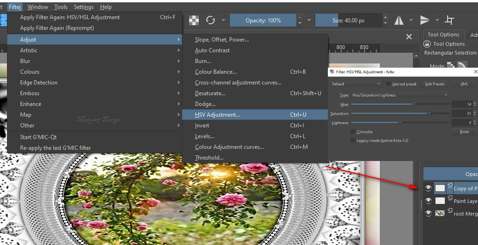The height and width of the screenshot is (245, 478).
Task: Click the Saturation slider handle
Action: coord(429,113)
